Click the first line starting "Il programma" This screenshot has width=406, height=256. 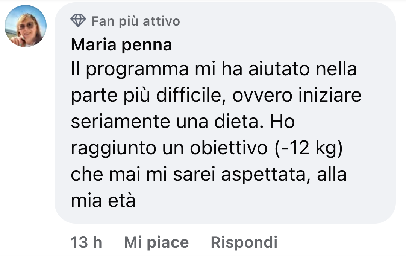coord(213,70)
